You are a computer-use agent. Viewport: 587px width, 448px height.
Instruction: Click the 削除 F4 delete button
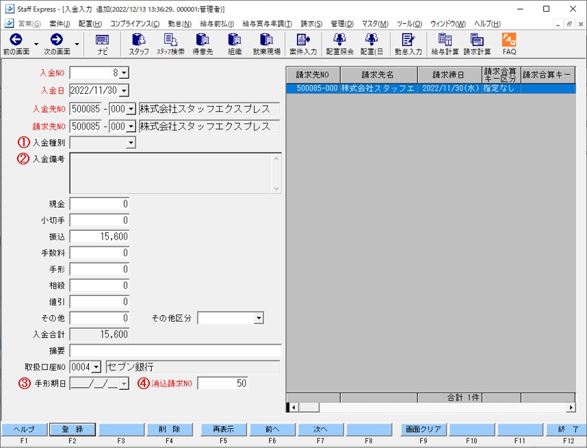[x=170, y=430]
